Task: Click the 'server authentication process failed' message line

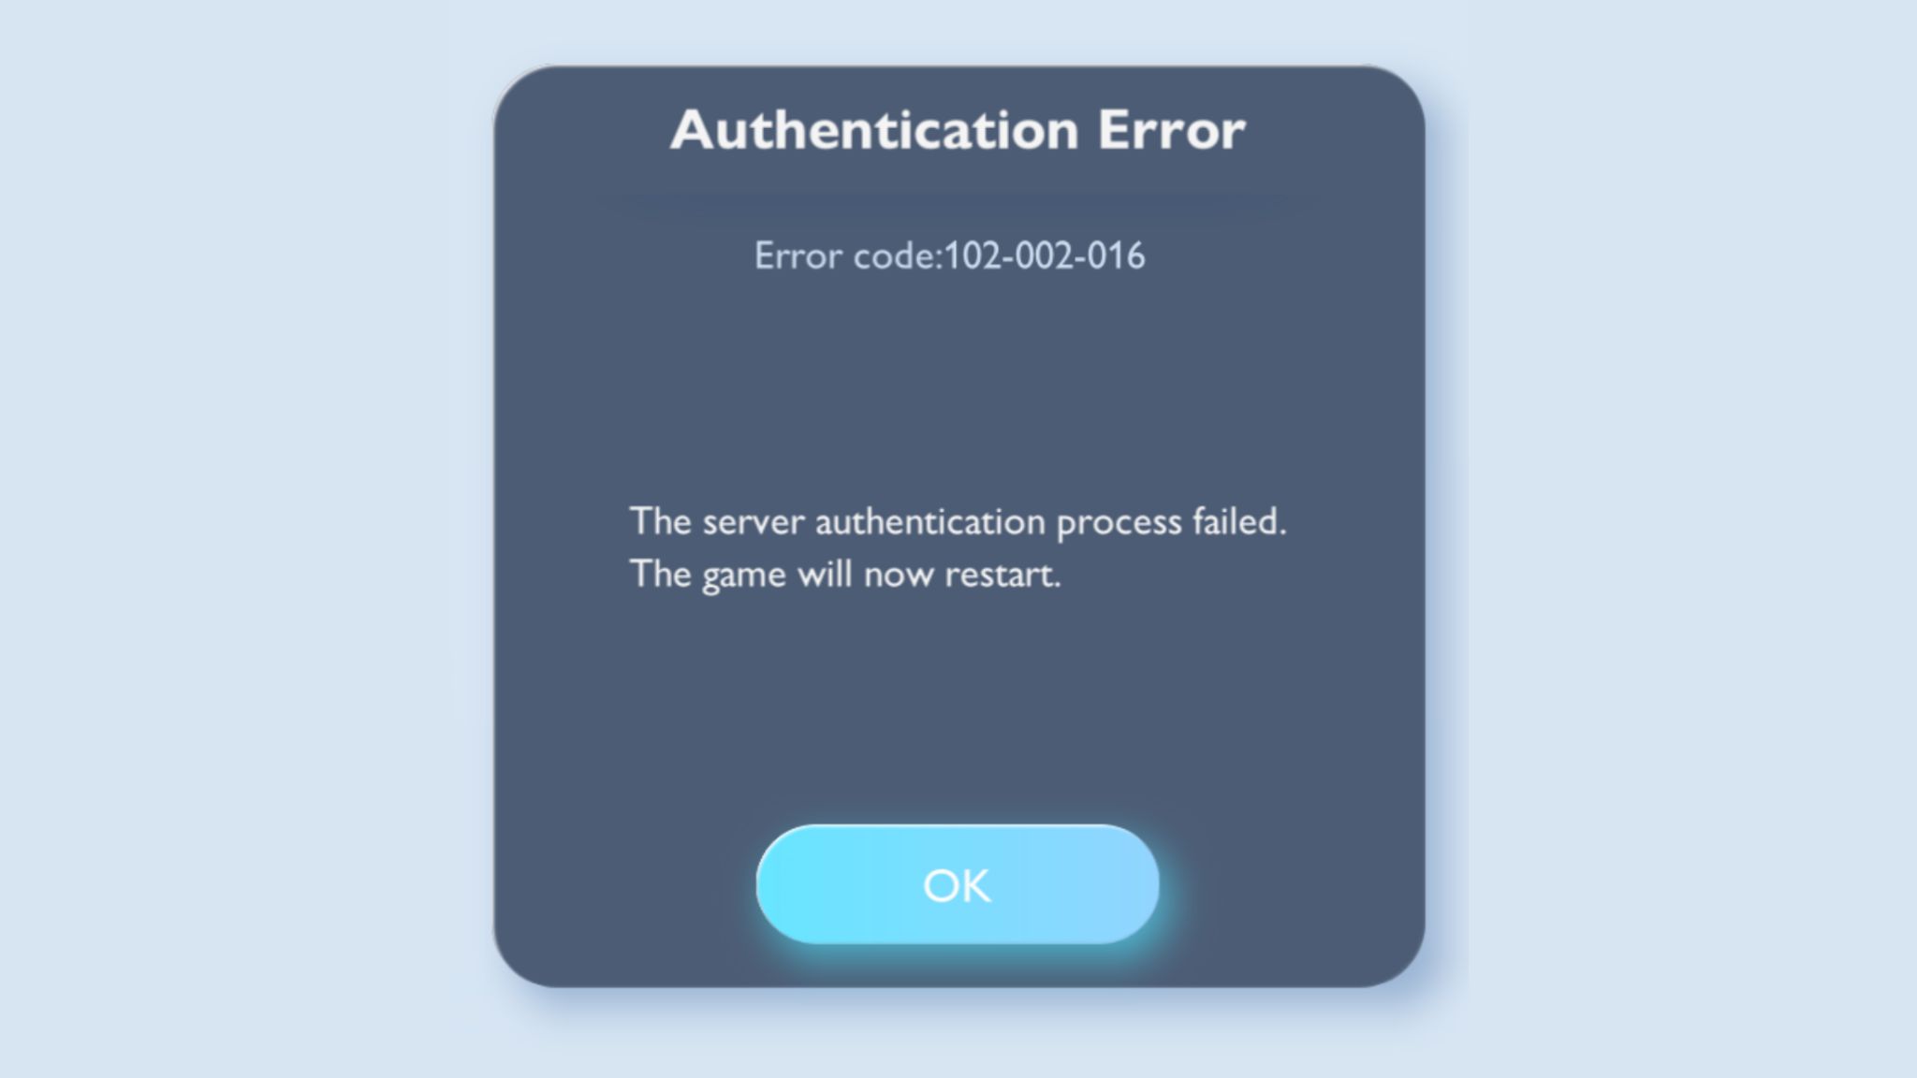Action: [x=958, y=522]
